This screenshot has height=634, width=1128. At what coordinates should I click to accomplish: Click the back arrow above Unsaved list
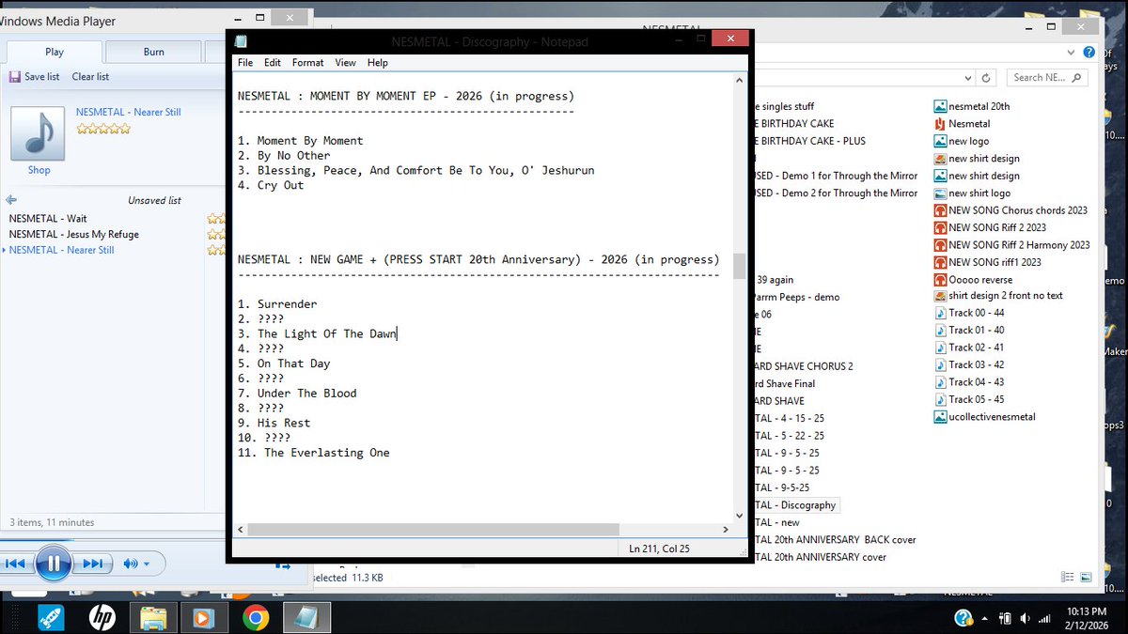point(11,200)
